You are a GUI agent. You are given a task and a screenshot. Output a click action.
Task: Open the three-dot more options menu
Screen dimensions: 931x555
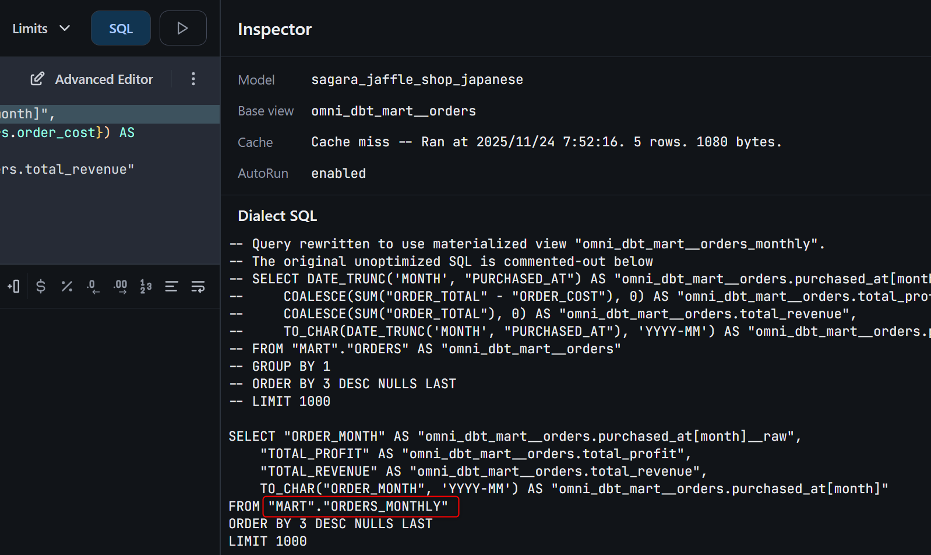(x=193, y=79)
